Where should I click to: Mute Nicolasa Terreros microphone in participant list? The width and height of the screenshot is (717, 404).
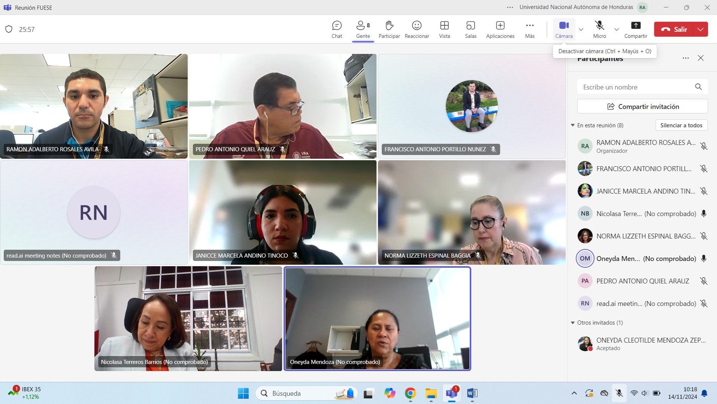pos(704,214)
